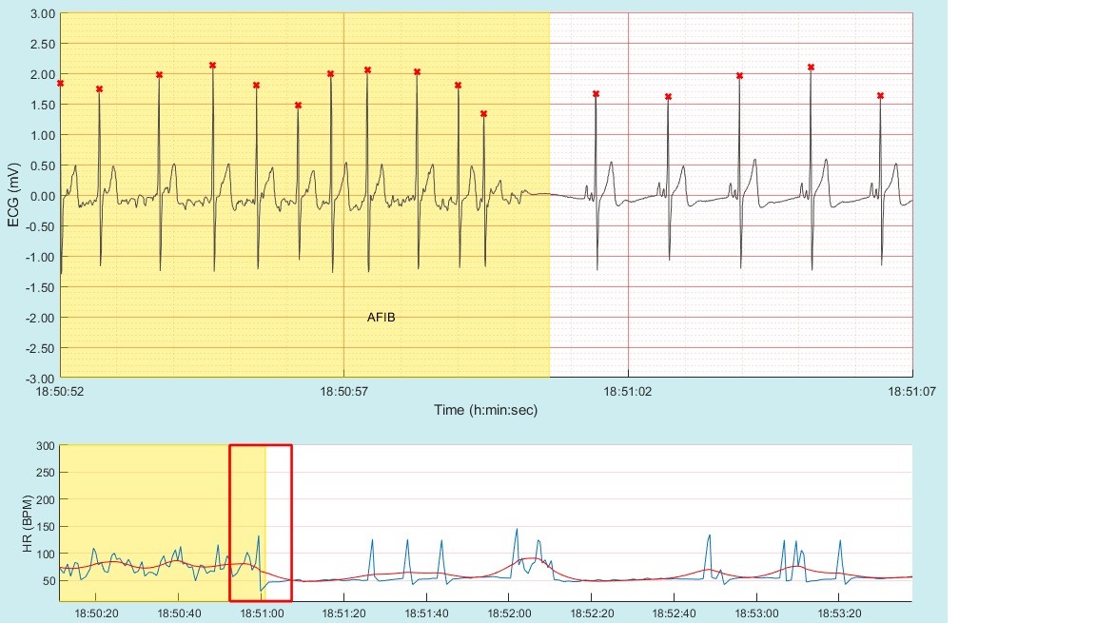Click the 18:50:57 time tick label
1096x623 pixels.
click(342, 390)
